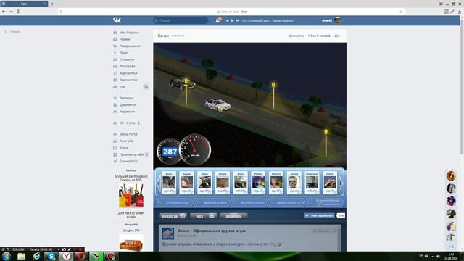Open Photos in the left sidebar

pos(124,66)
